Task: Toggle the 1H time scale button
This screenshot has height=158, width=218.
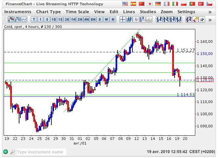Action: click(x=74, y=19)
